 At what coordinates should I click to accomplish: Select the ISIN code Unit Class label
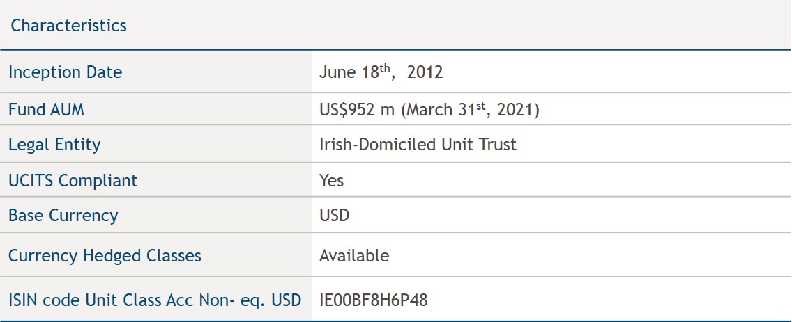tap(155, 300)
